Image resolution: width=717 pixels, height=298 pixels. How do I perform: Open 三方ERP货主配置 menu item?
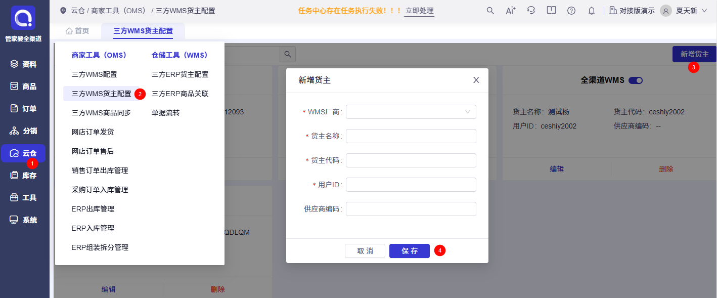point(180,74)
